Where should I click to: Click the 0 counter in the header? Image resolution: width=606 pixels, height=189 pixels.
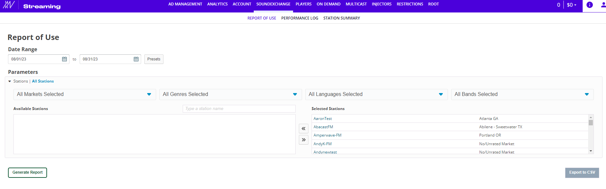[559, 5]
